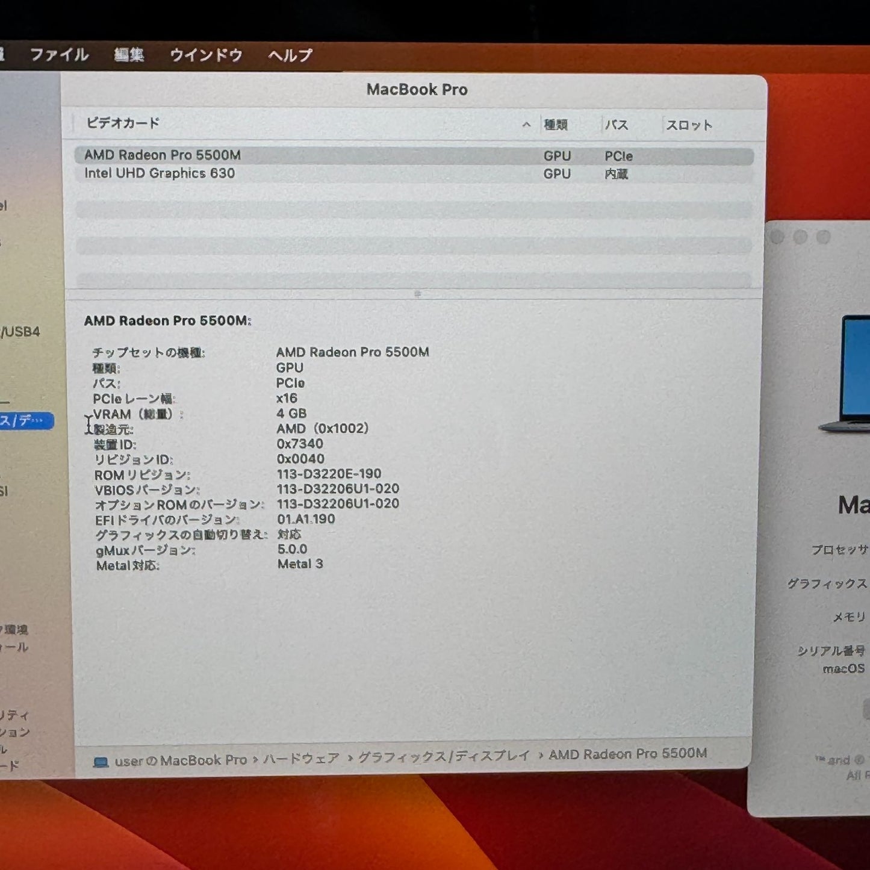Sort by スロット column header

(689, 125)
